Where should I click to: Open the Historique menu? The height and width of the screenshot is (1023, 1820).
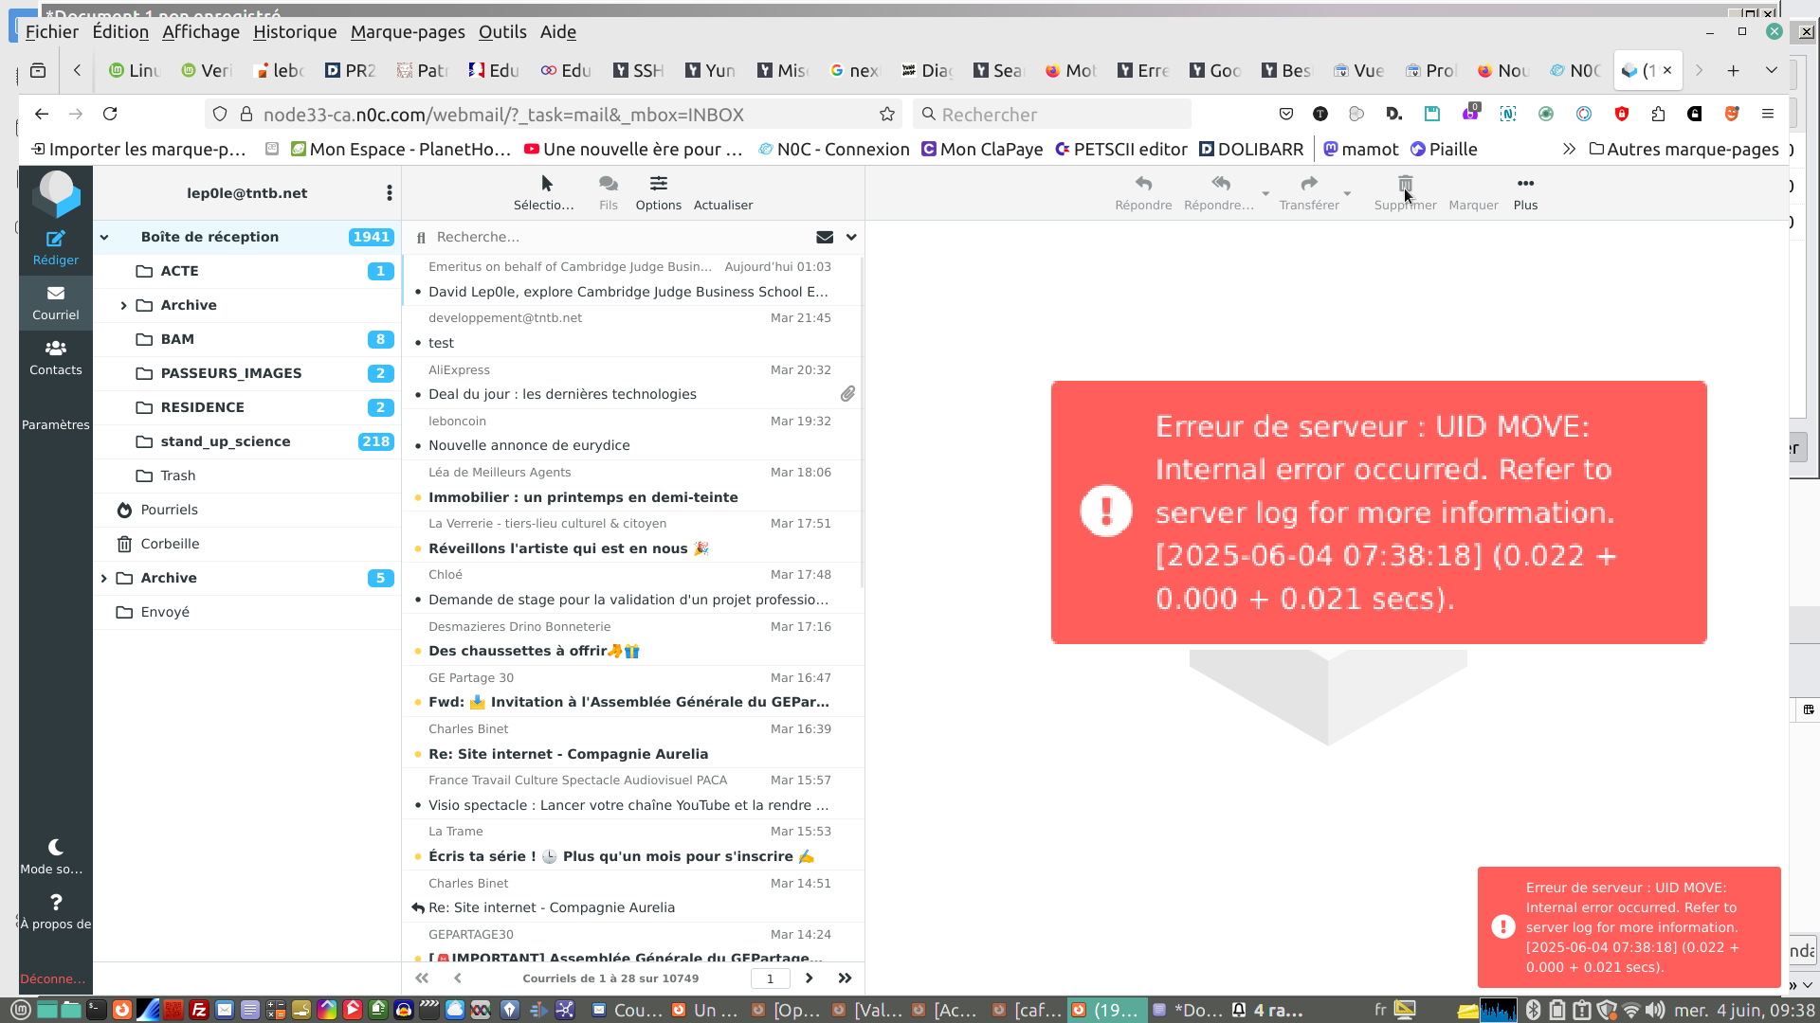pos(295,32)
